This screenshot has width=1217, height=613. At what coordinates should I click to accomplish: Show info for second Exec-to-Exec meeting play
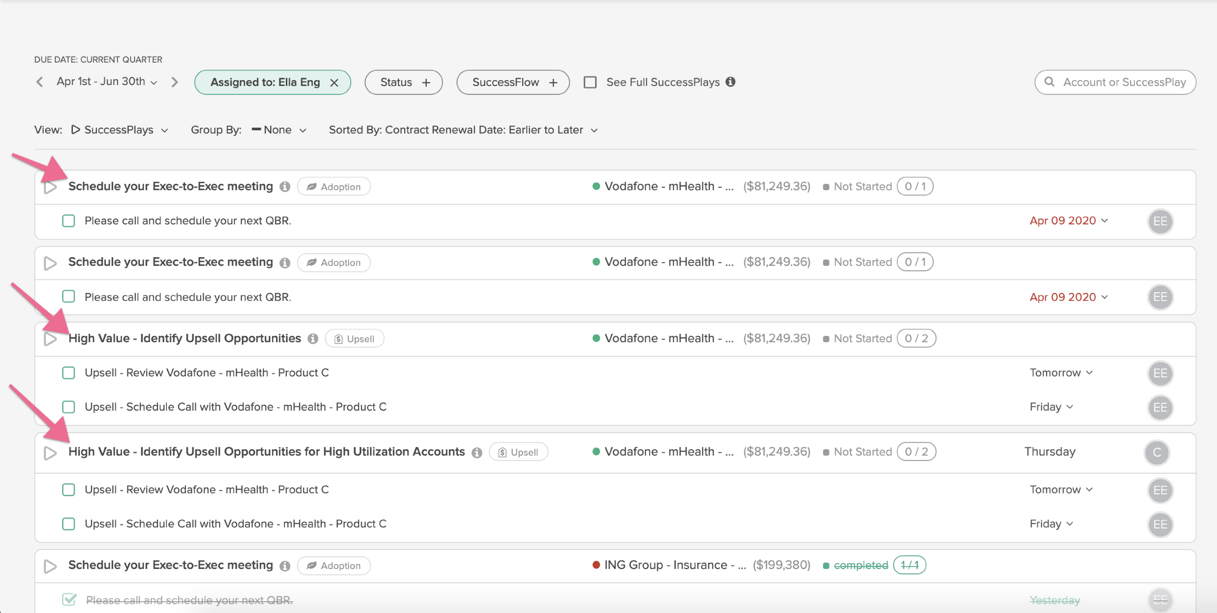click(x=285, y=263)
